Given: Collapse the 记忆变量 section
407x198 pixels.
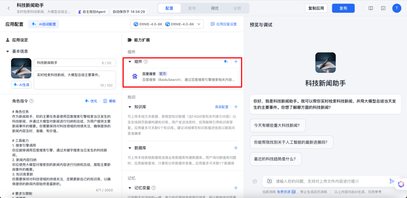Looking at the screenshot, I should click(130, 188).
